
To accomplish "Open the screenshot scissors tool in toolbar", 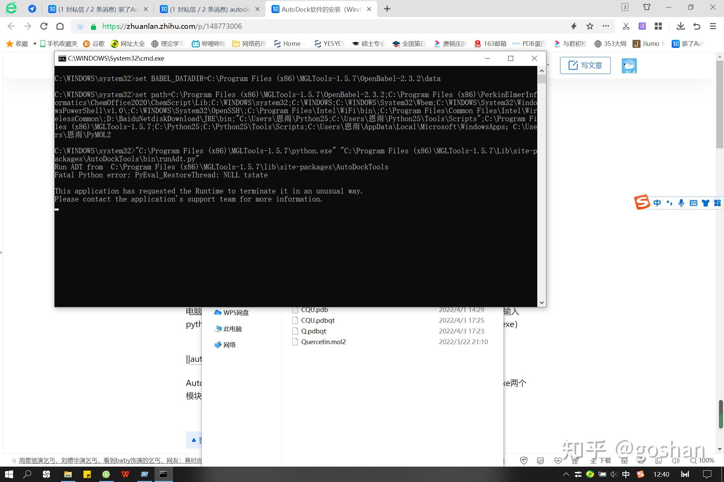I will [626, 26].
